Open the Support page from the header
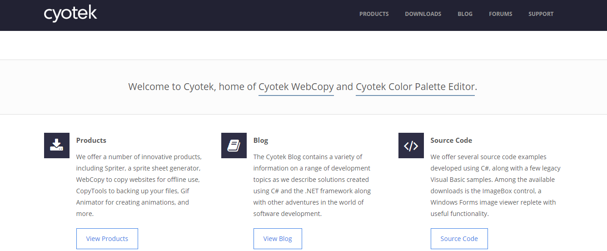Image resolution: width=607 pixels, height=251 pixels. [541, 14]
